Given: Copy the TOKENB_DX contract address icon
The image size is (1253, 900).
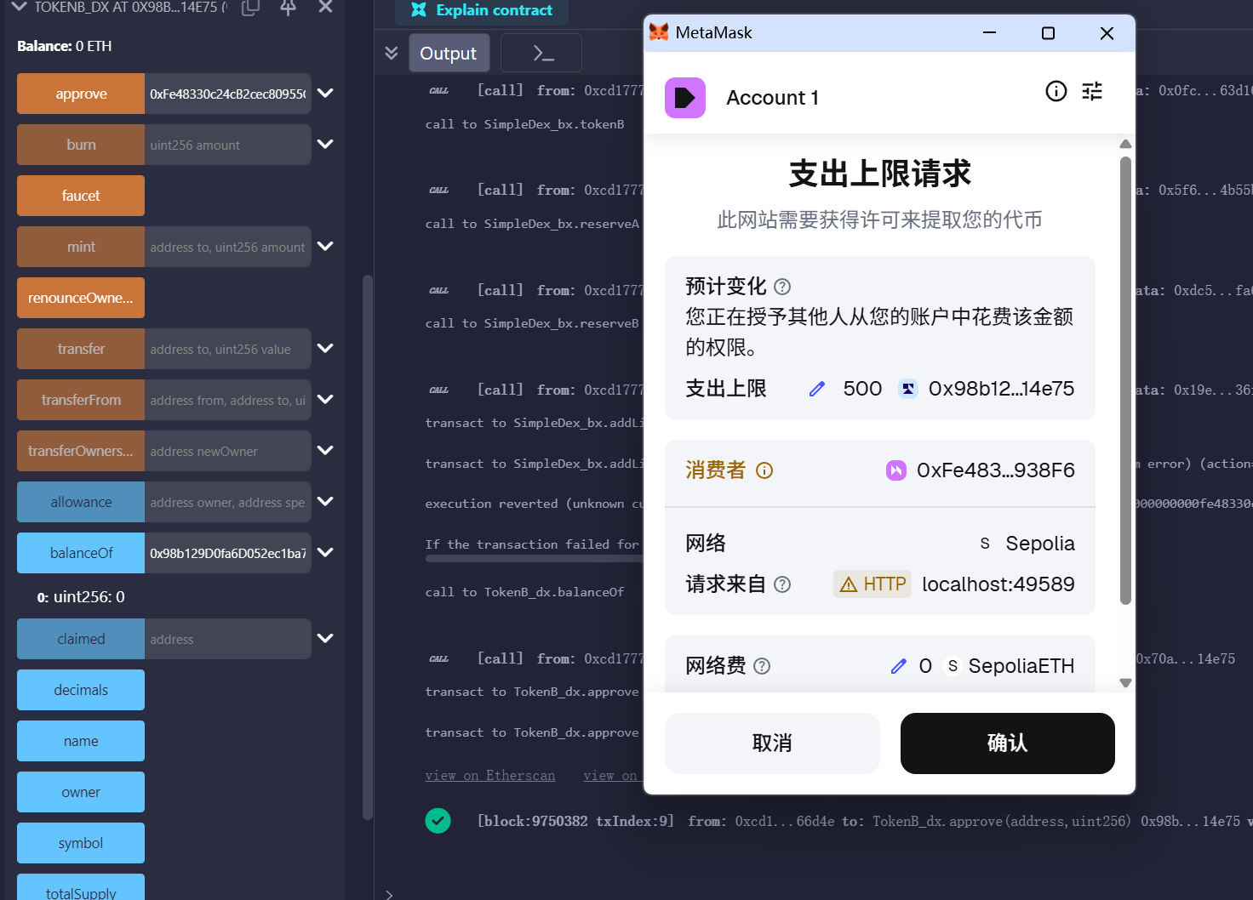Looking at the screenshot, I should (x=250, y=8).
